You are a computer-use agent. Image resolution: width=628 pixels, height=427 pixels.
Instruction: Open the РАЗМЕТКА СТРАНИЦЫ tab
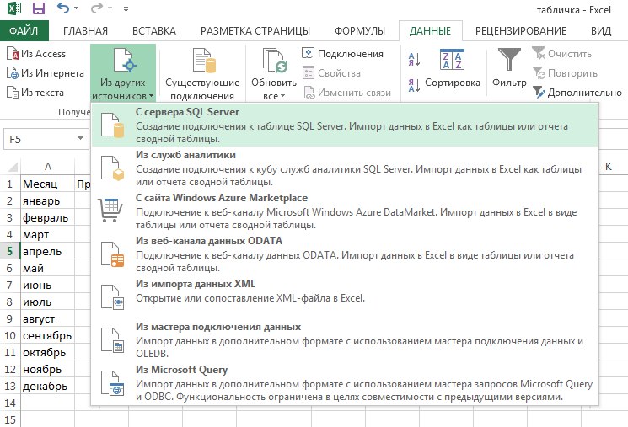point(255,31)
